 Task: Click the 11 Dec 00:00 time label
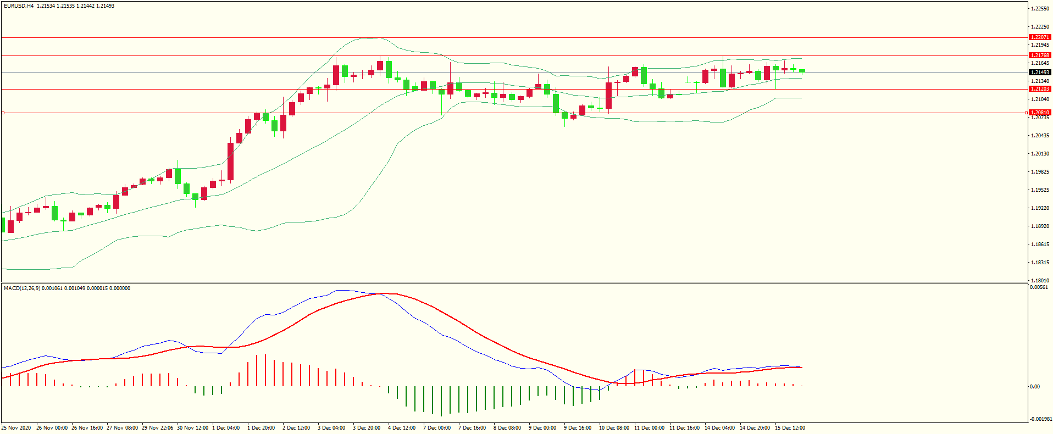click(x=650, y=428)
